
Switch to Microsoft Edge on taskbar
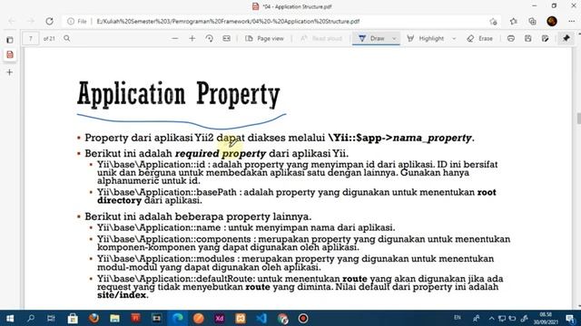178,318
